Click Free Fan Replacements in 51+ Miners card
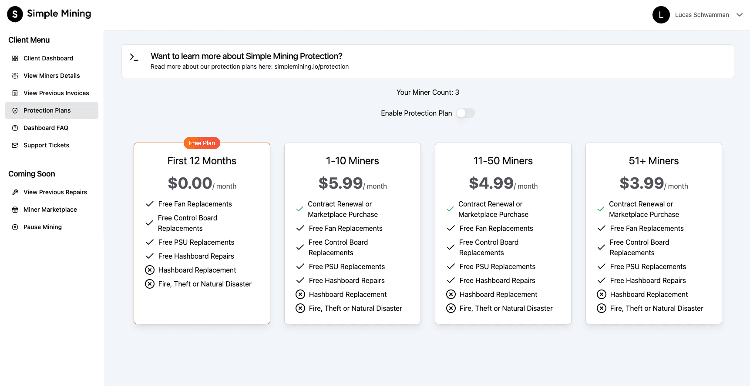 [x=647, y=228]
